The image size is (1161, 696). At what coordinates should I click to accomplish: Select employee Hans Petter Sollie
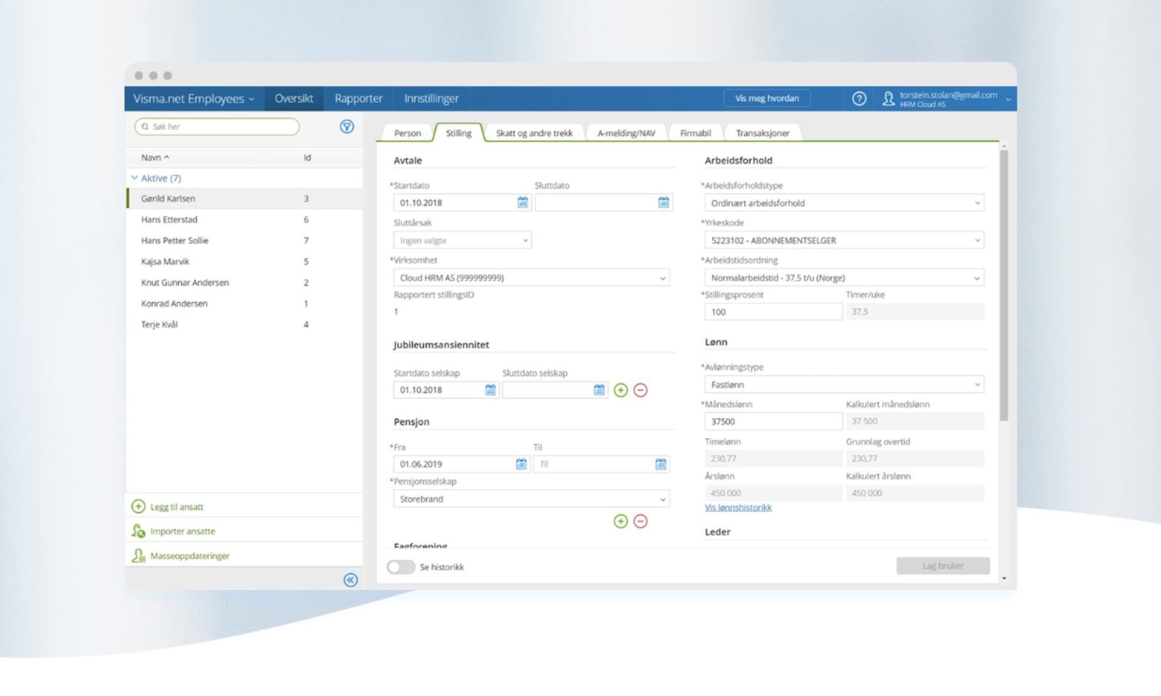click(244, 240)
